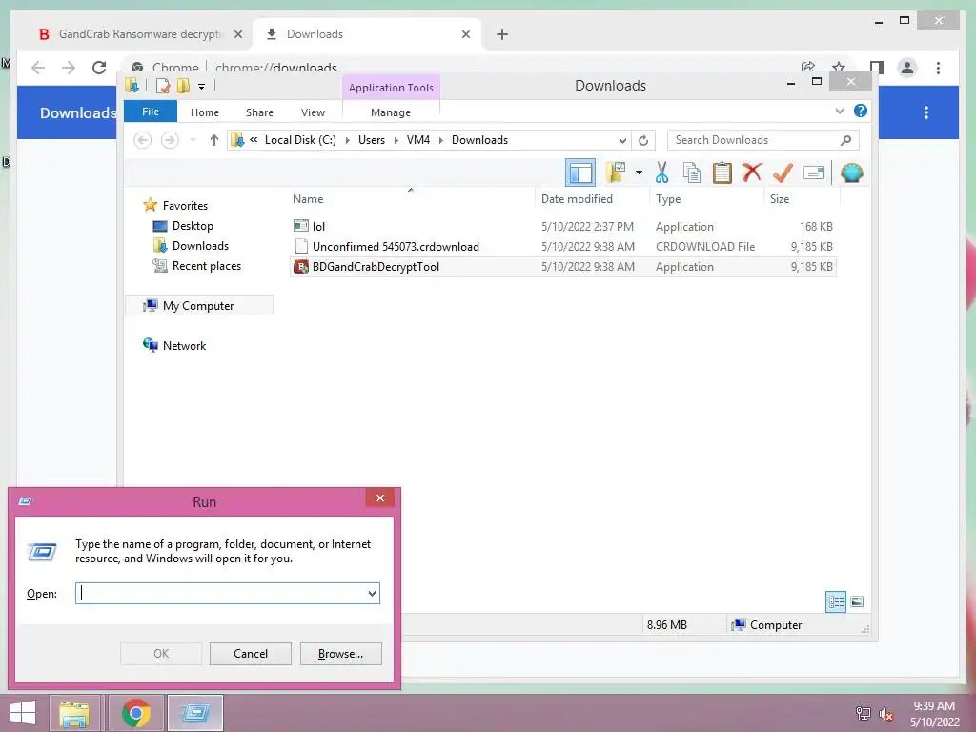
Task: Select Downloads in the navigation pane
Action: pyautogui.click(x=200, y=245)
